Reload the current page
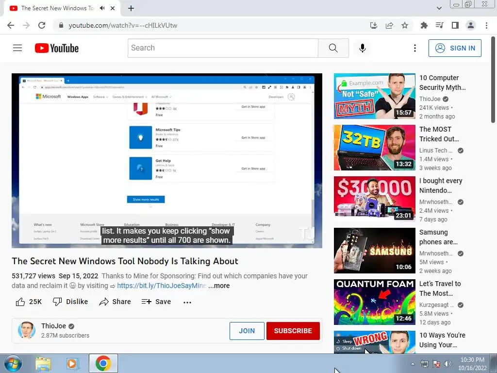The height and width of the screenshot is (373, 497). 42,25
